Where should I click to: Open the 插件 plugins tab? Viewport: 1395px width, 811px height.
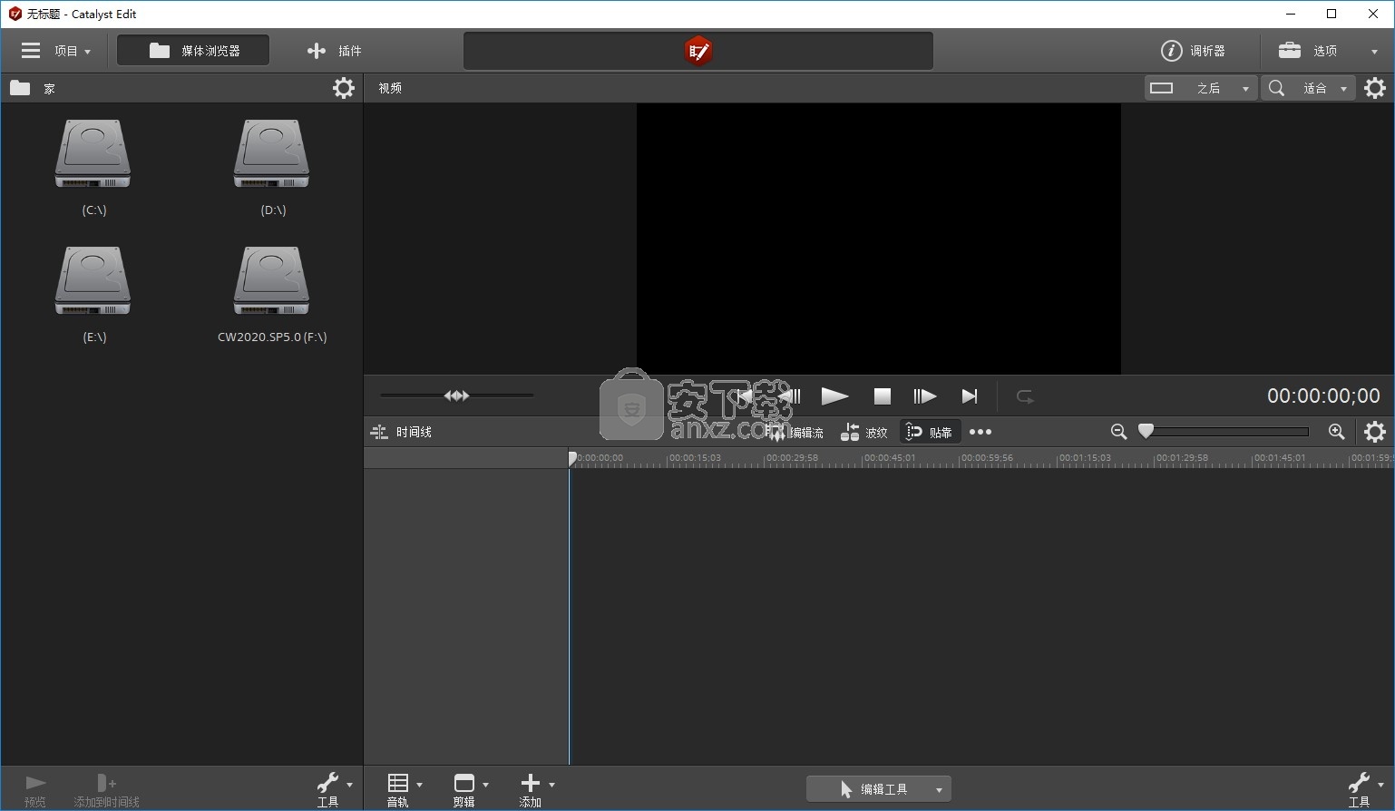pos(334,51)
